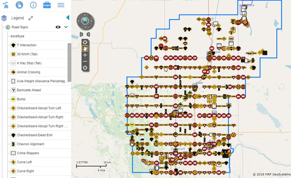Select the touch pointer tool icon
The width and height of the screenshot is (291, 178).
[x=19, y=5]
